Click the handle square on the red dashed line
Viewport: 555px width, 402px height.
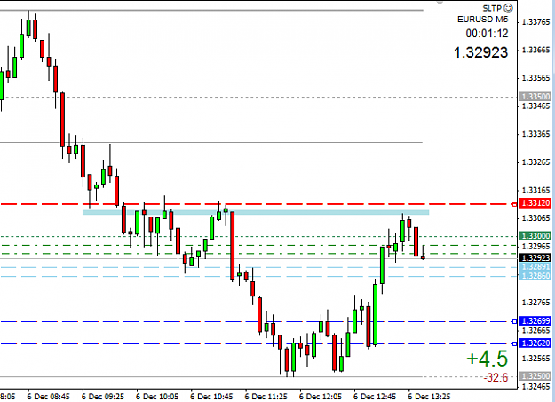(514, 204)
